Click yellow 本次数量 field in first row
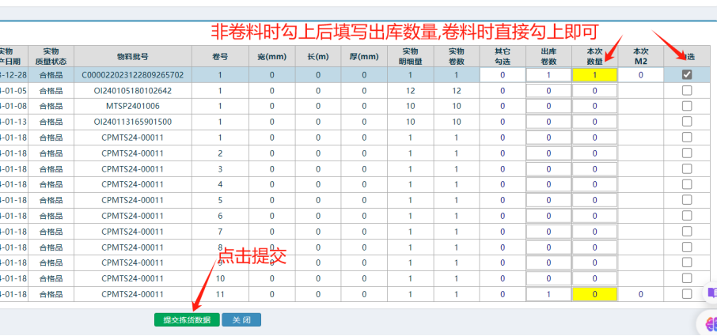Image resolution: width=717 pixels, height=336 pixels. tap(594, 75)
